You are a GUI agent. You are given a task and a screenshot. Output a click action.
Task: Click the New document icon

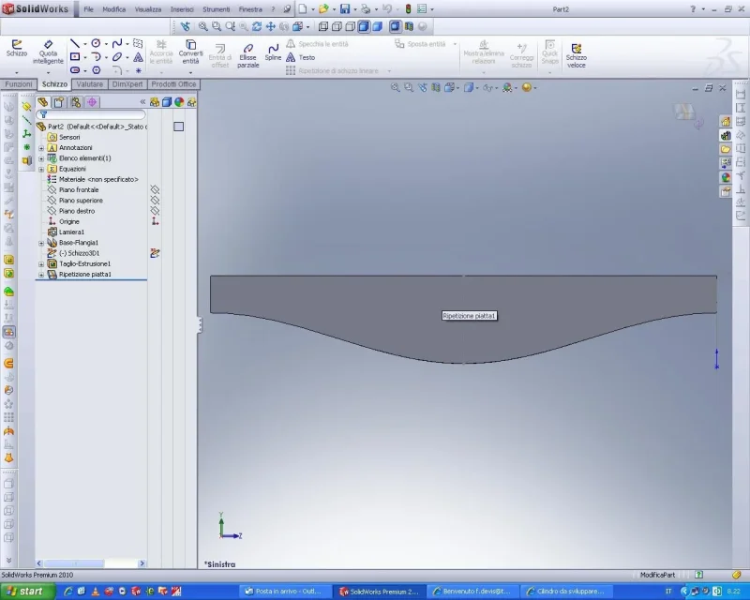(x=303, y=9)
